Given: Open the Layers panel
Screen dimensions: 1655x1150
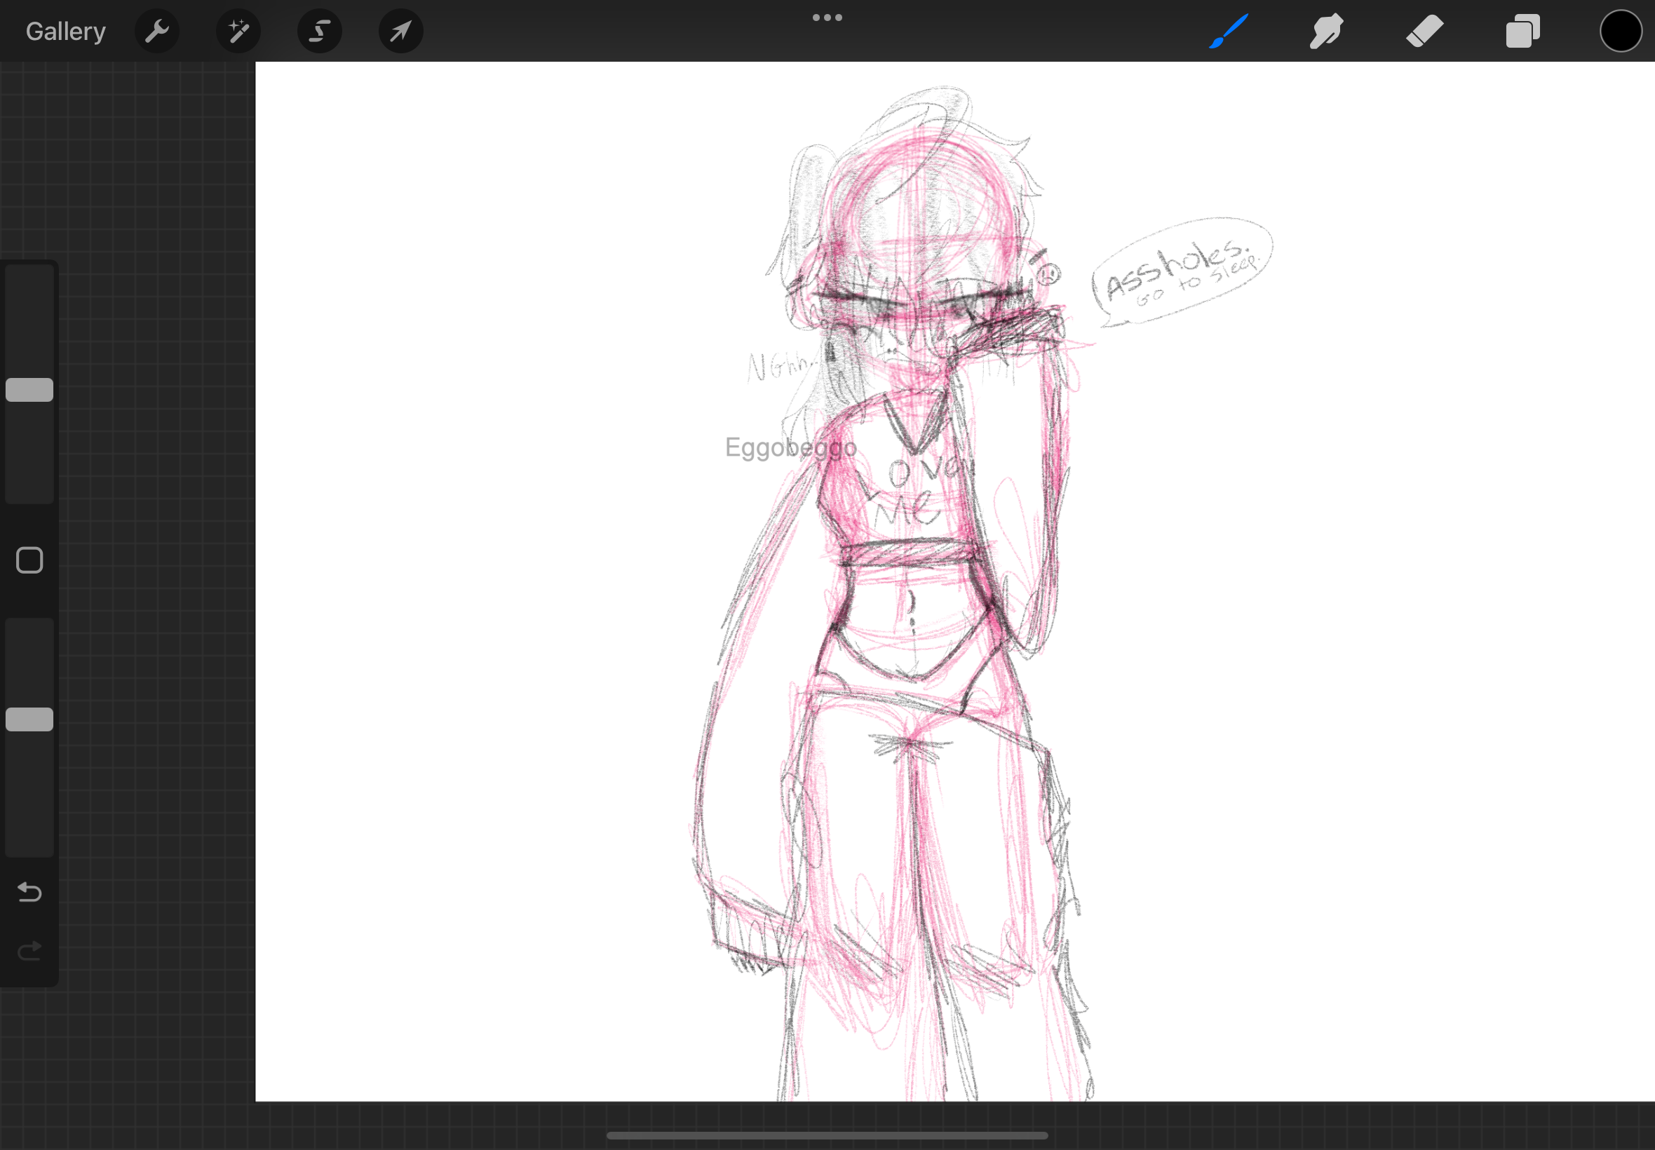Looking at the screenshot, I should [1522, 31].
